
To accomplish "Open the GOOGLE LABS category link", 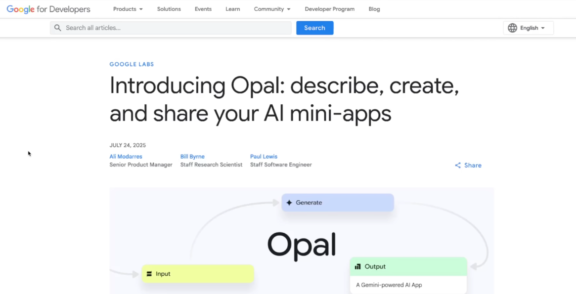I will 132,64.
